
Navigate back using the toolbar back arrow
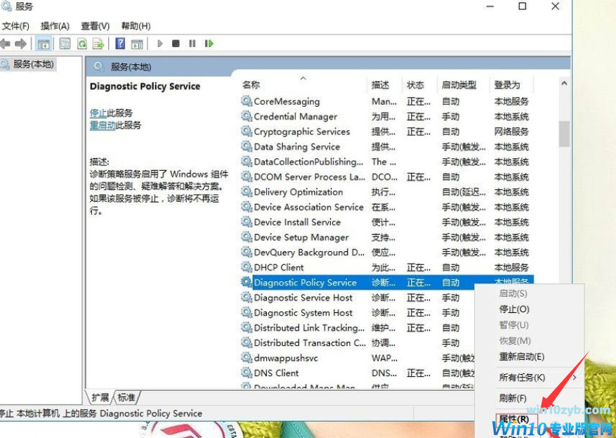coord(7,43)
